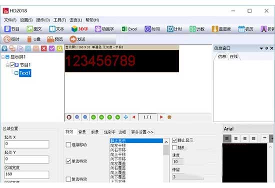Click the 更多设置->> link
This screenshot has width=275, height=188.
coord(142,132)
